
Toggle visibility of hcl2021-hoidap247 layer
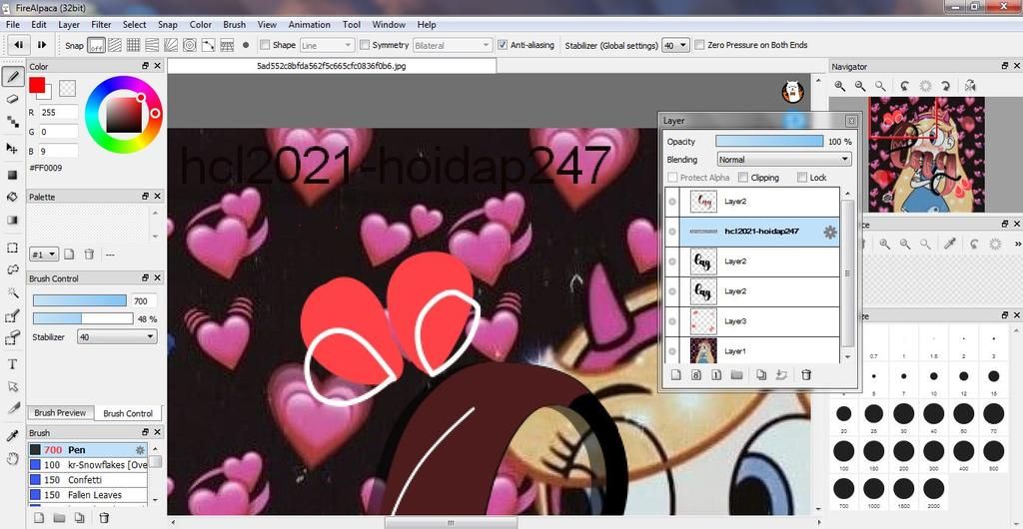(x=672, y=232)
